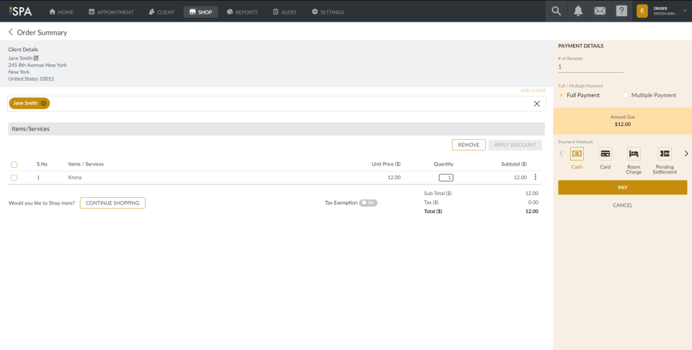The width and height of the screenshot is (692, 350).
Task: Tick the select-all items checkbox
Action: pos(14,164)
